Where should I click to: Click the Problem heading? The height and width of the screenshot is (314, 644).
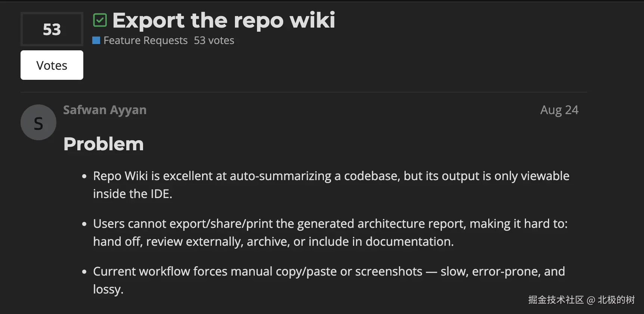coord(103,144)
